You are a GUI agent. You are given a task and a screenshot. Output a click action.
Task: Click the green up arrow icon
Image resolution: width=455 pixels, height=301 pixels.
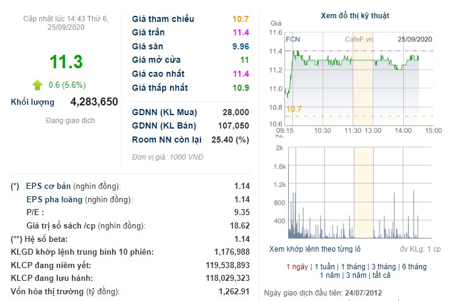pos(38,85)
